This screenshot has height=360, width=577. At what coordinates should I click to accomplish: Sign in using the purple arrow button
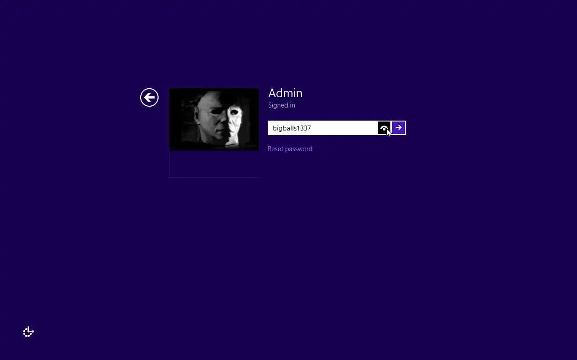point(398,128)
